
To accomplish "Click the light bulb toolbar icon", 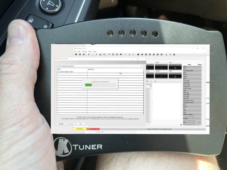I will tap(88, 54).
